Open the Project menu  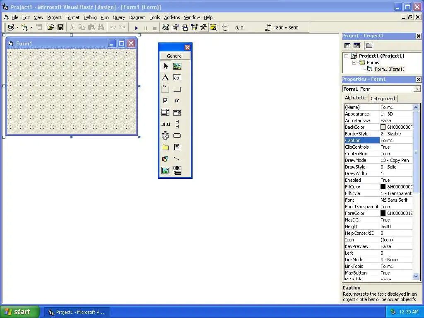[54, 17]
